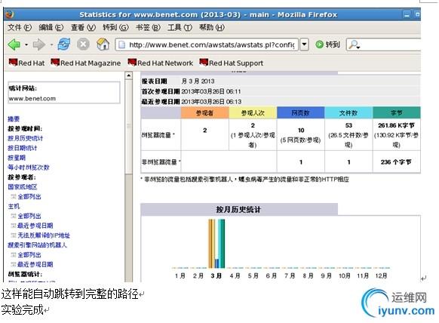
Task: Click the 236 个字节 value cell
Action: point(397,161)
